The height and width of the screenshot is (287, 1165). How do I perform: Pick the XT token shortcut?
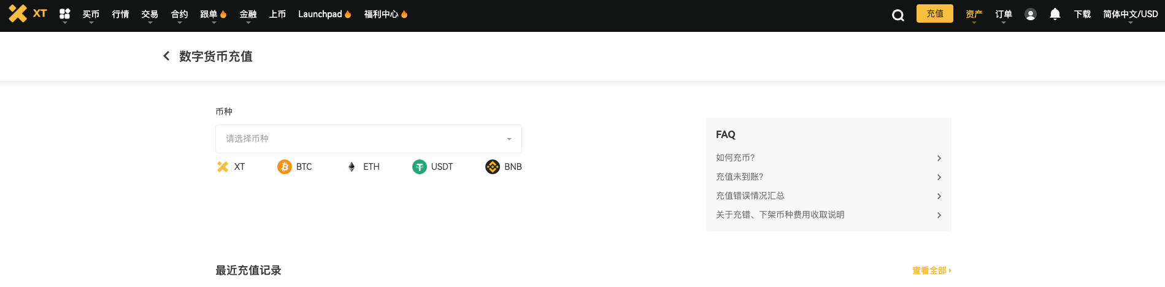(x=231, y=167)
